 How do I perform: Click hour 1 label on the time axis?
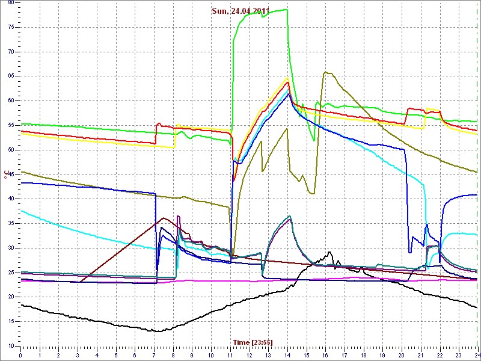point(40,356)
